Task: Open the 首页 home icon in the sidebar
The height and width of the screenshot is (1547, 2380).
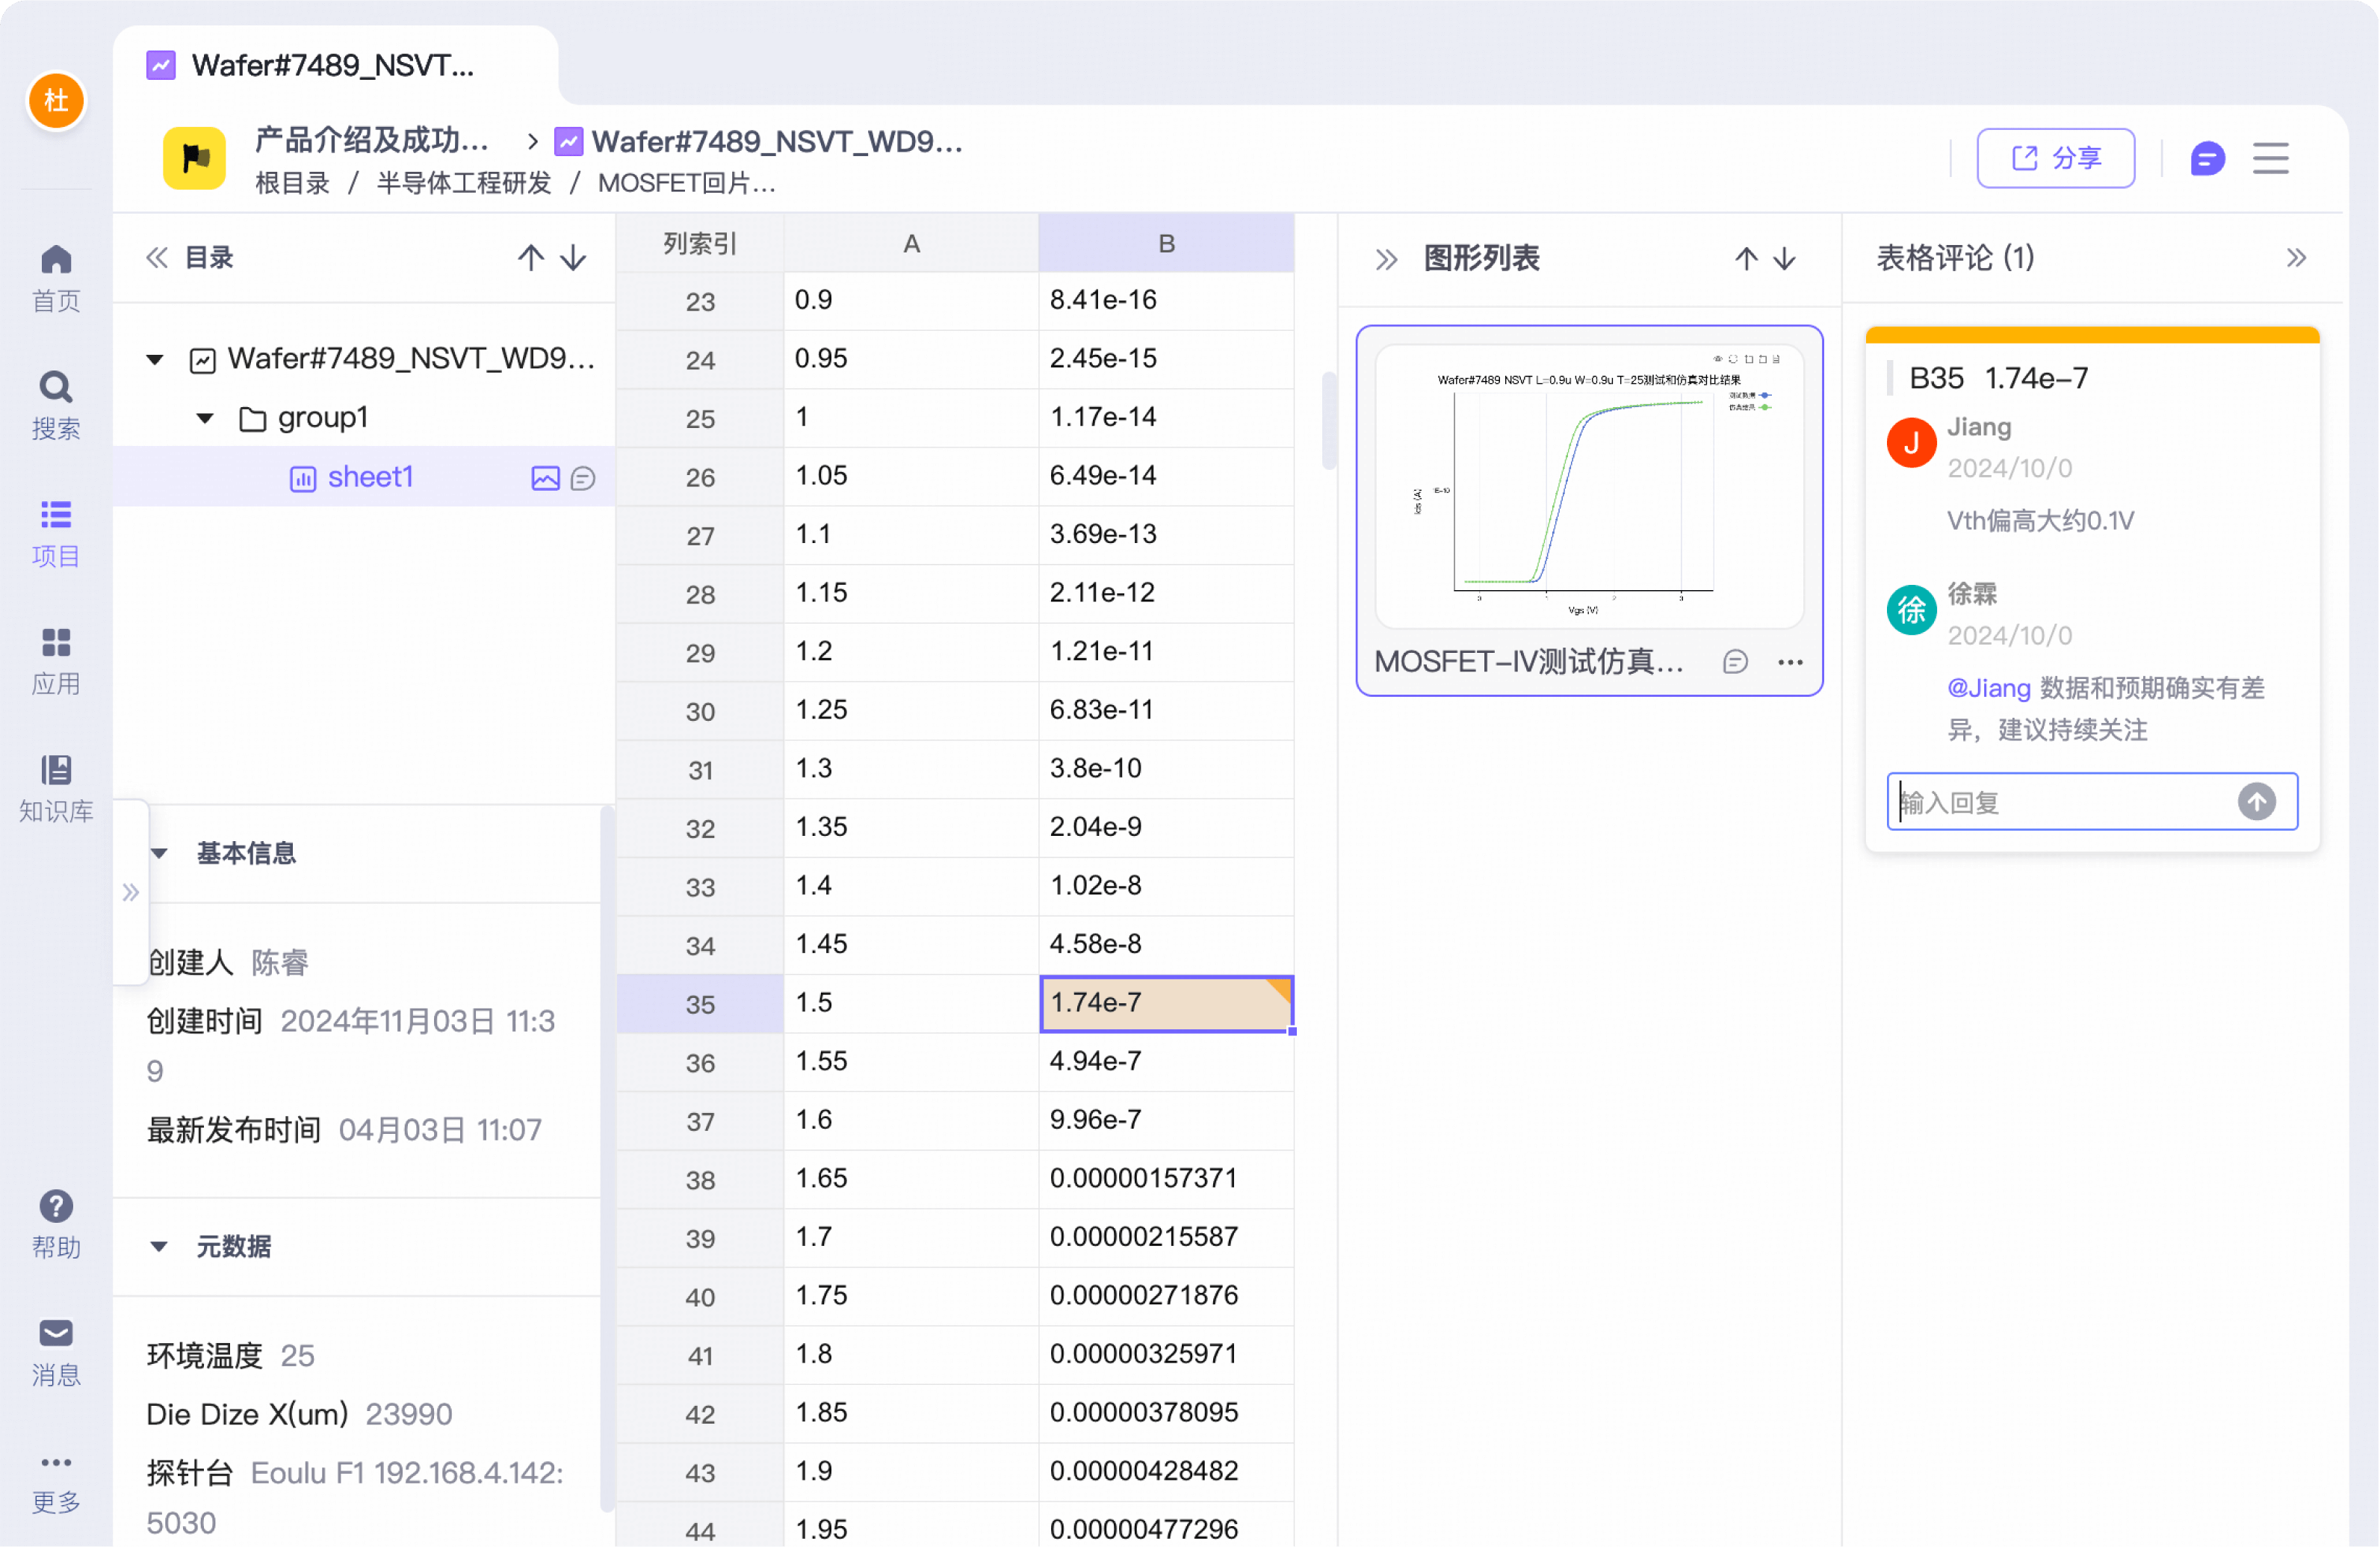Action: pos(56,278)
